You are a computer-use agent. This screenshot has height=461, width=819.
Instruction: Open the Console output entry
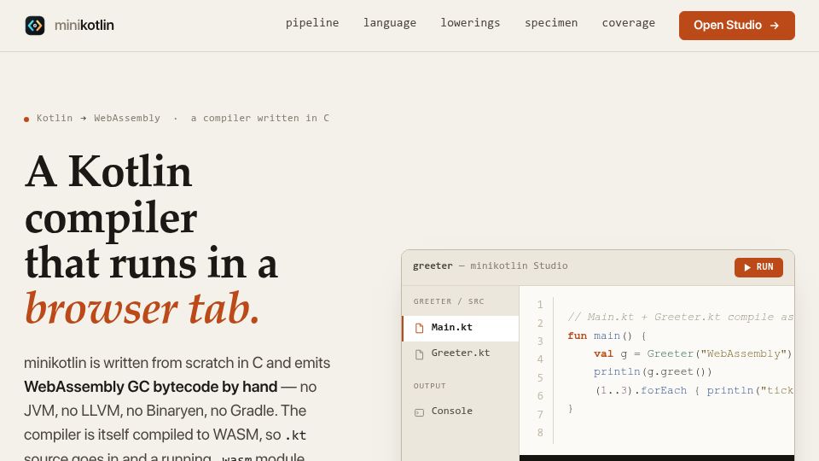460,411
